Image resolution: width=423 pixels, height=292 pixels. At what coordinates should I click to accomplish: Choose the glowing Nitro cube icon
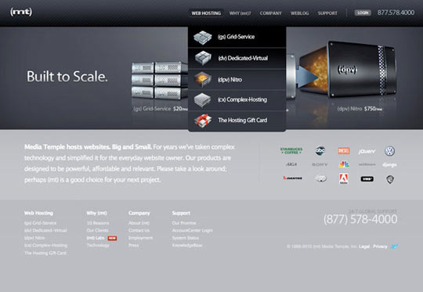[203, 79]
